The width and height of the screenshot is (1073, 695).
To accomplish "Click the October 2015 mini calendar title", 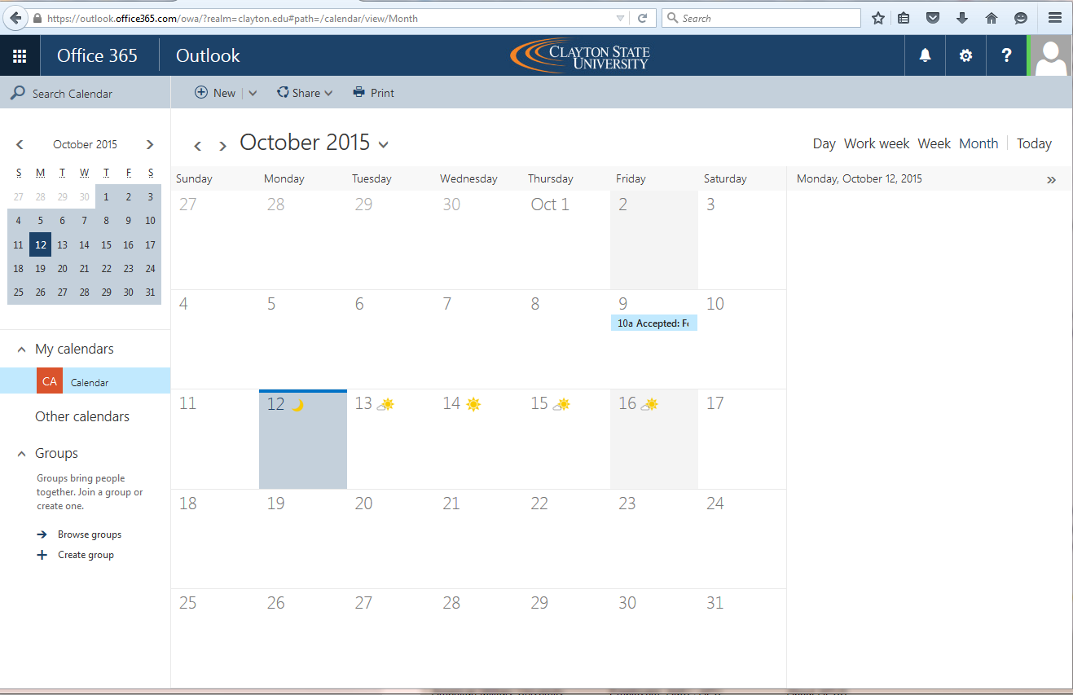I will pyautogui.click(x=85, y=144).
